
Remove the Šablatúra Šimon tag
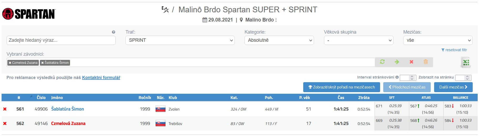coord(42,63)
